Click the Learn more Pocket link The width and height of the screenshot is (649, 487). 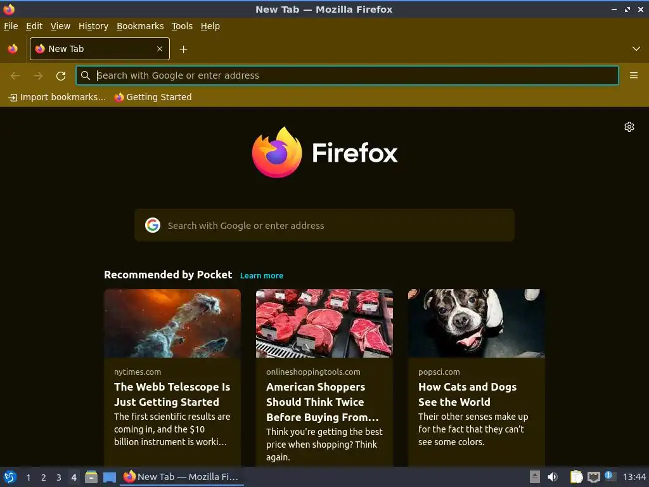(x=262, y=276)
